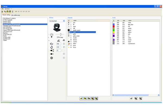
Task: Click the first button below the levels list
Action: (x=131, y=98)
